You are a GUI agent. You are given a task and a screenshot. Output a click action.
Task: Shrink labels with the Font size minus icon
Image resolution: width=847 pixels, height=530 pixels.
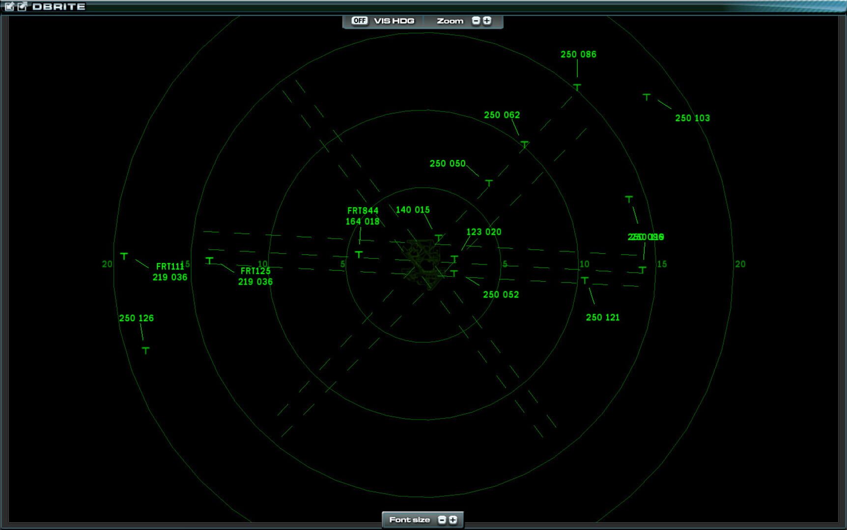coord(441,519)
